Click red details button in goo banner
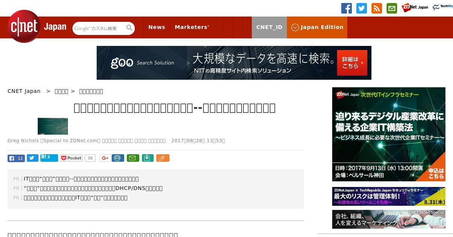Screen dimensions: 453x237 point(352,62)
